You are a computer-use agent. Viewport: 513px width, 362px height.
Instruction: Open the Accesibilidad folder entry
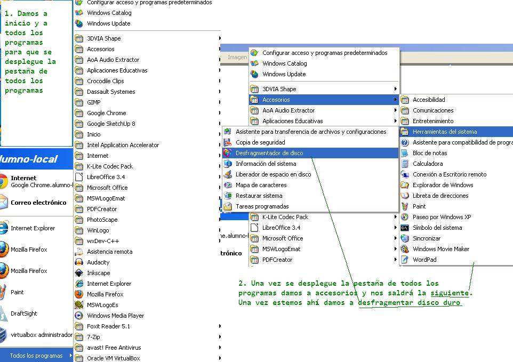coord(456,99)
